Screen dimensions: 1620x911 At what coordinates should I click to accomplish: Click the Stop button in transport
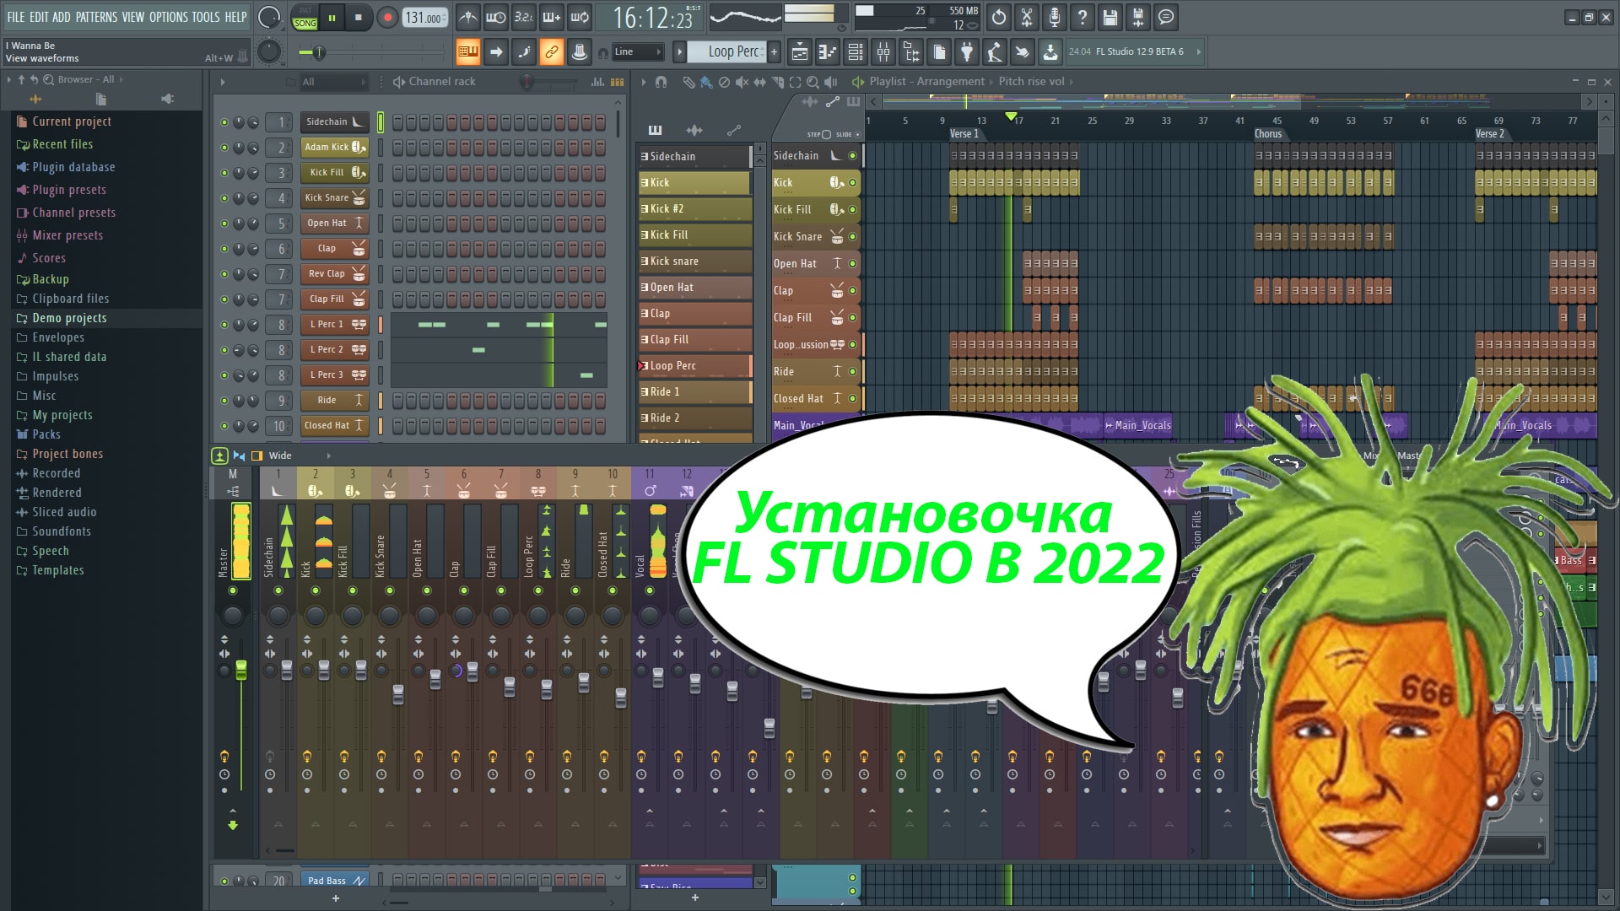pyautogui.click(x=357, y=17)
